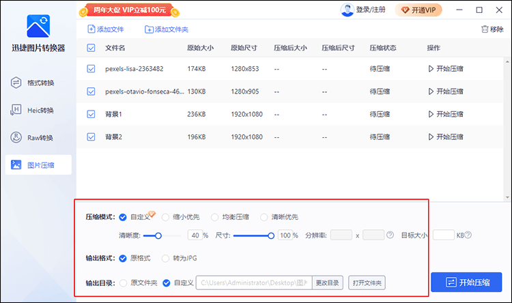Click the help icon beside 分辨率 fields
Viewport: 512px width, 303px height.
pyautogui.click(x=390, y=235)
